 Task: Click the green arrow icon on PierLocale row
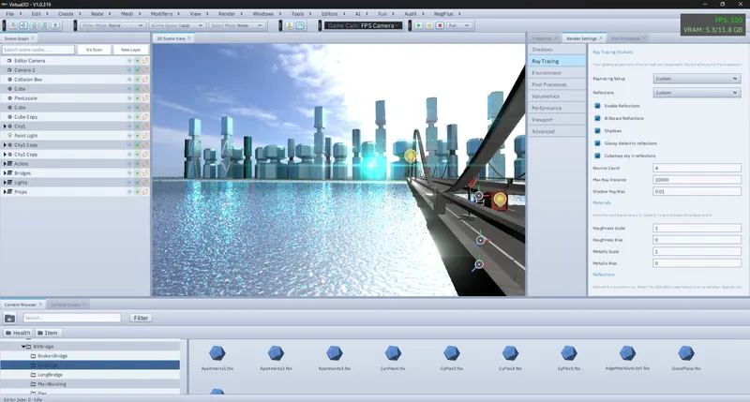pyautogui.click(x=137, y=98)
